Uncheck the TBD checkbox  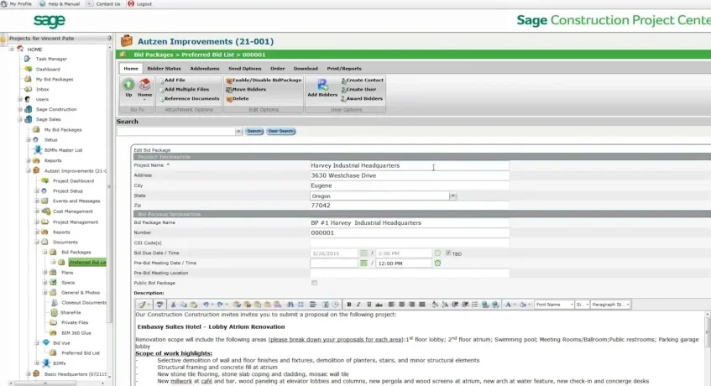click(x=448, y=253)
